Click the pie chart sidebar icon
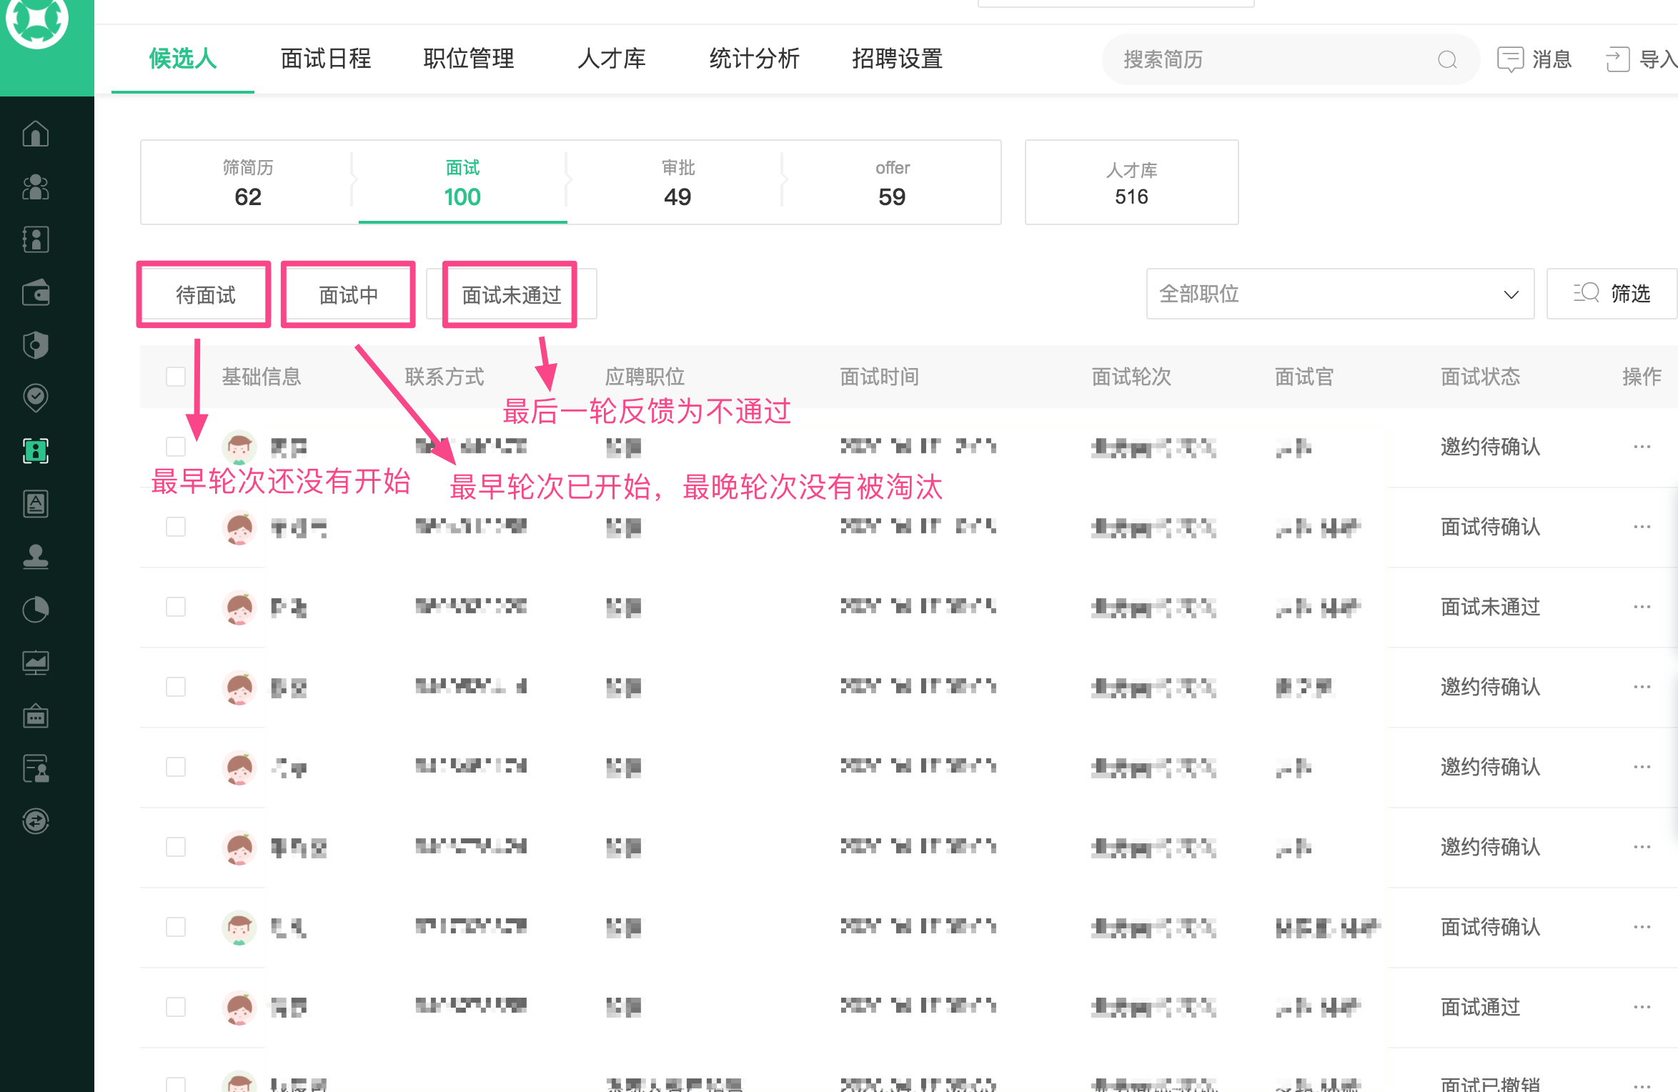 [36, 610]
